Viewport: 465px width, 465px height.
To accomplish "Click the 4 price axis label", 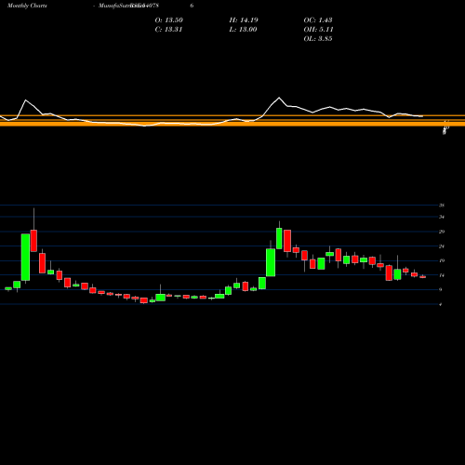I will click(x=441, y=304).
